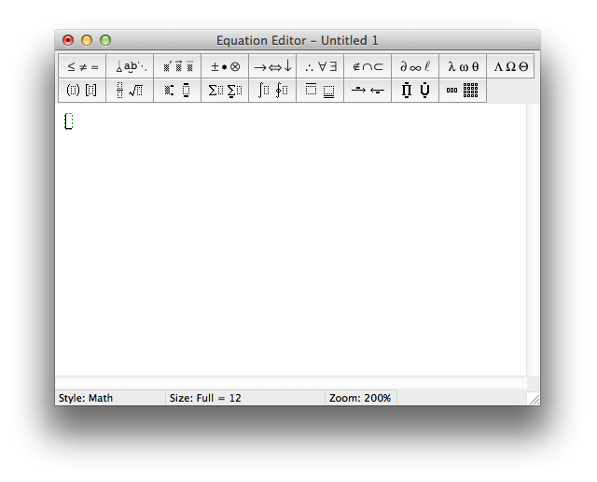Open the operator symbols palette (± • ⊗)
Image resolution: width=597 pixels, height=482 pixels.
click(x=225, y=66)
